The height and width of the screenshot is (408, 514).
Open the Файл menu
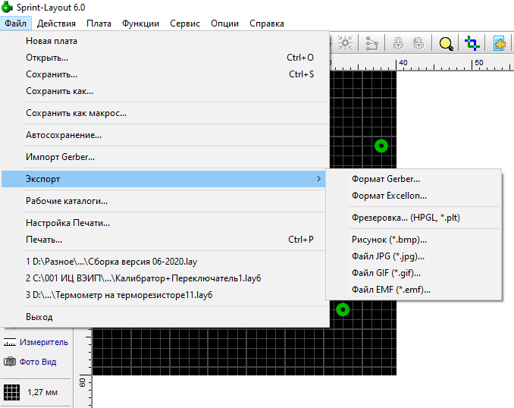coord(15,24)
